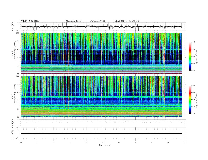Image resolution: width=208 pixels, height=160 pixels.
Task: Click time axis tick label "9"
Action: [168, 142]
